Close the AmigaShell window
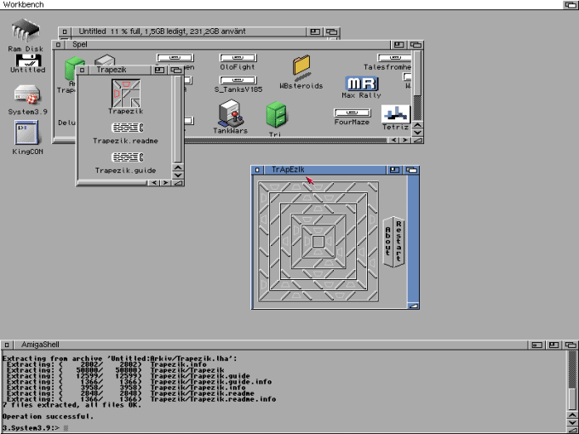Image resolution: width=579 pixels, height=434 pixels. point(7,345)
